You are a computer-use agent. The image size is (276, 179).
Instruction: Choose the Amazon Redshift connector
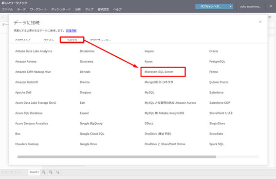pos(27,82)
